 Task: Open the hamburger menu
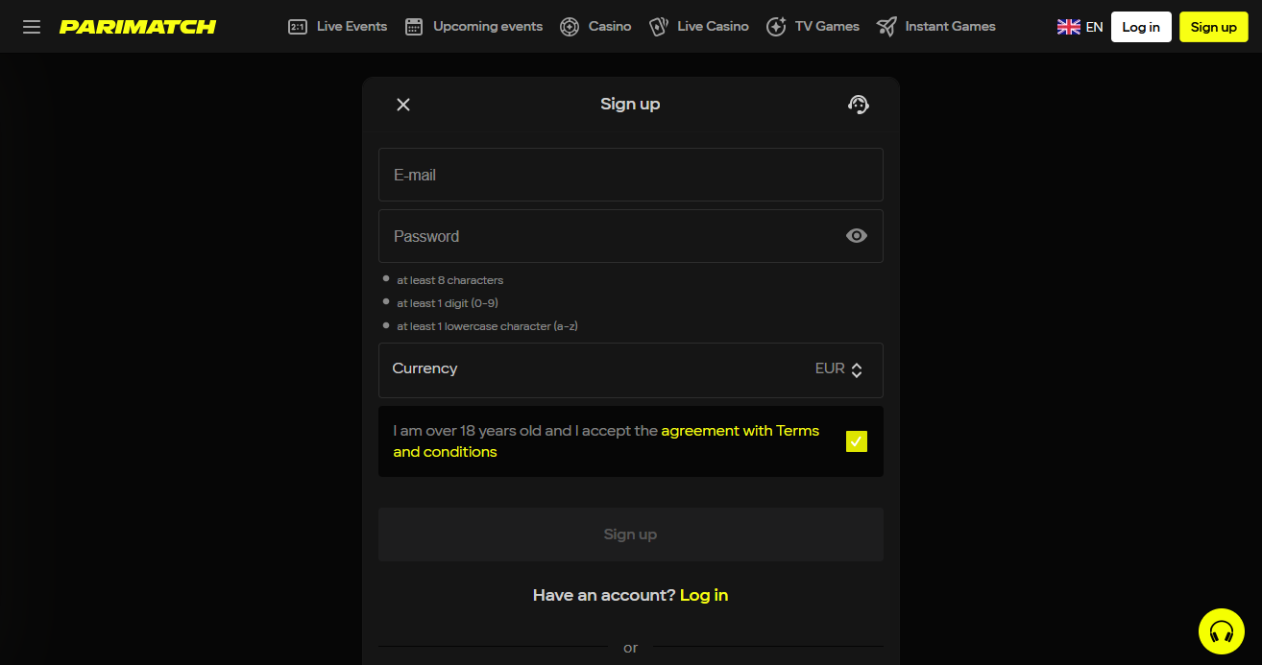point(32,27)
